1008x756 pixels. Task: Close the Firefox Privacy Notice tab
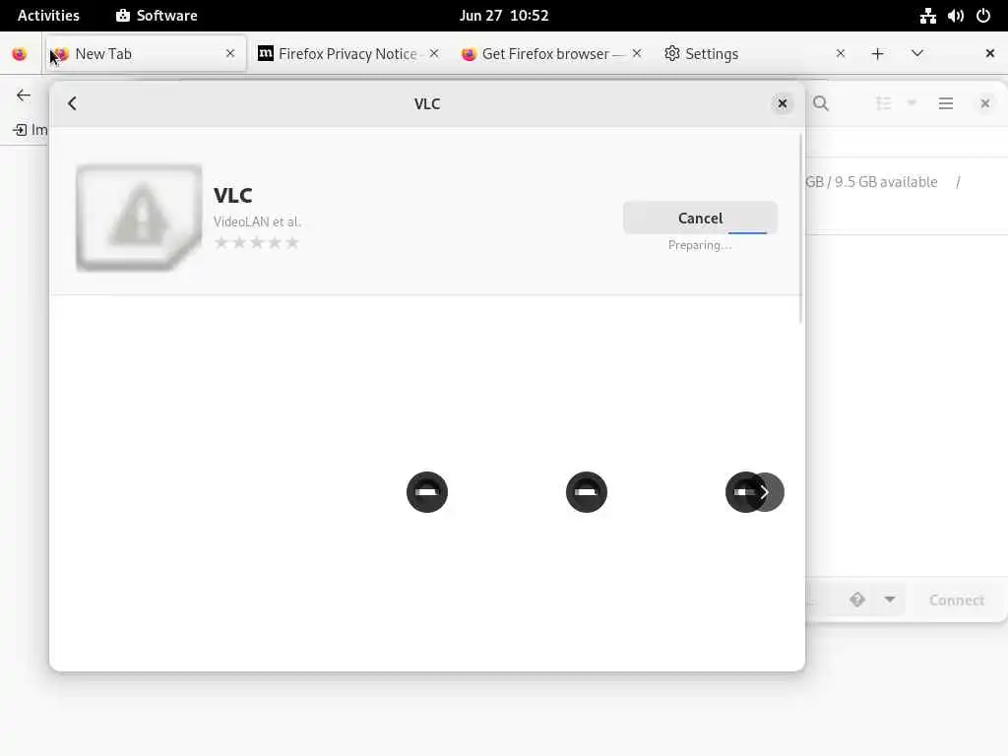click(434, 53)
